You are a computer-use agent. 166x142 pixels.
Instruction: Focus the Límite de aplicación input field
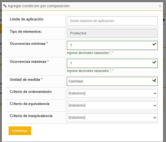pyautogui.click(x=112, y=21)
